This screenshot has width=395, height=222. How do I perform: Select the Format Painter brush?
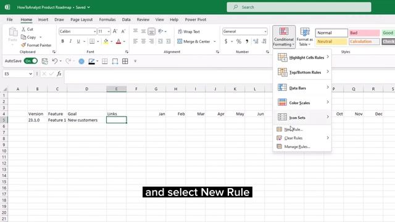[x=23, y=45]
